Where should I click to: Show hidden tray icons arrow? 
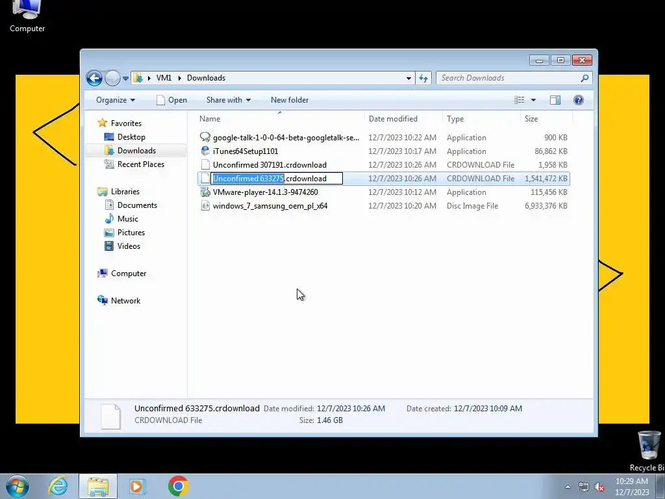click(x=568, y=487)
